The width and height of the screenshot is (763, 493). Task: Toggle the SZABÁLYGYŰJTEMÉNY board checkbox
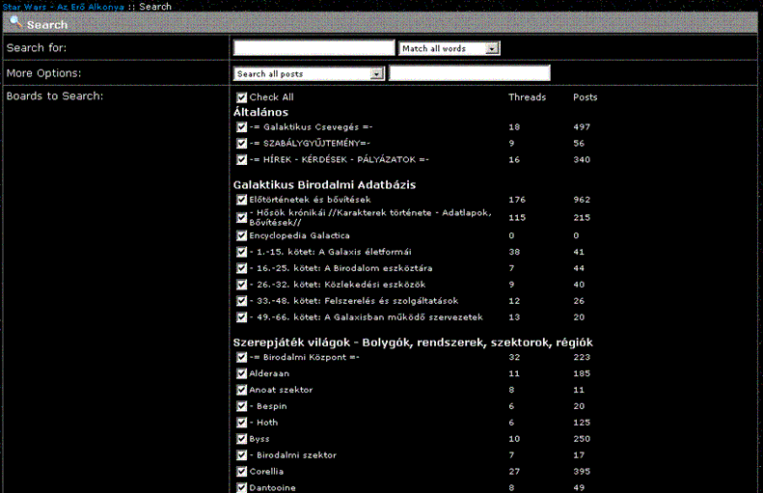[242, 144]
